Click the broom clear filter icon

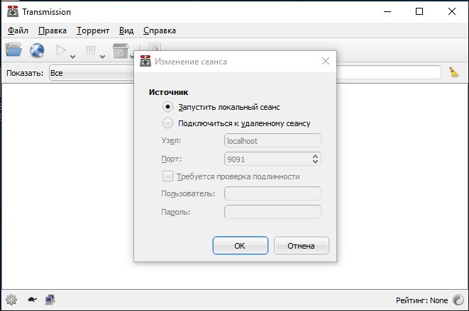pos(454,72)
